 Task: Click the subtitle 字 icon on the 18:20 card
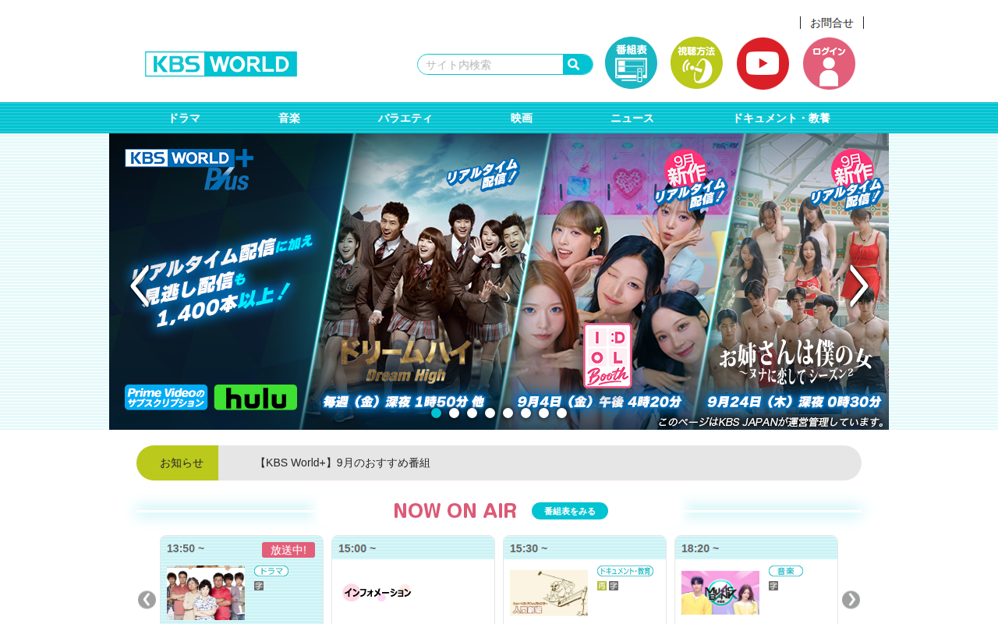click(x=773, y=586)
